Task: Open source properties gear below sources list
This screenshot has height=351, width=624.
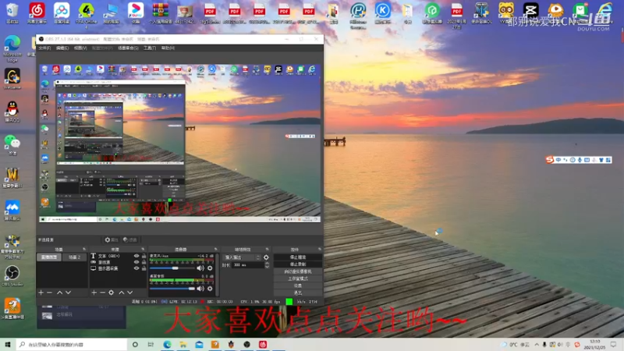Action: coord(111,292)
